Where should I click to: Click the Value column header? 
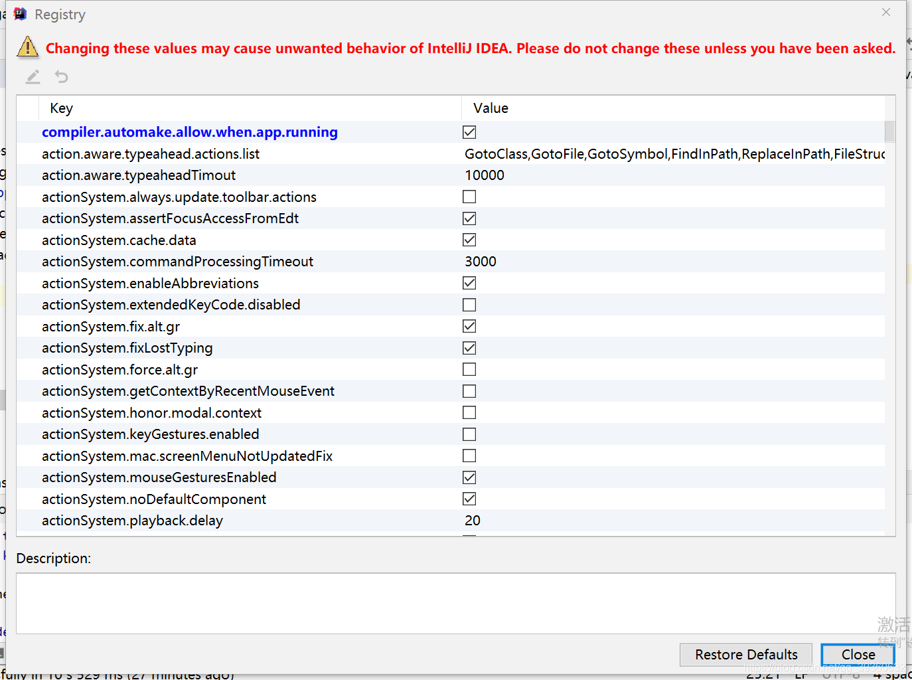[673, 108]
